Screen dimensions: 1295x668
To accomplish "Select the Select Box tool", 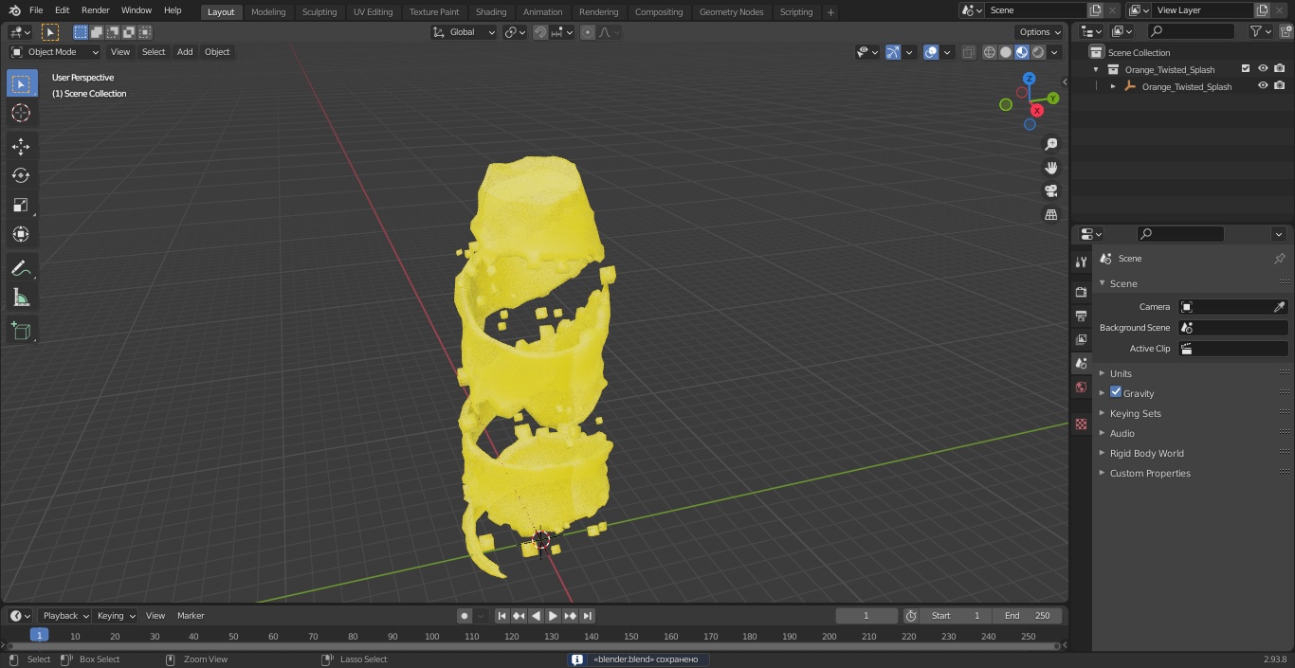I will (x=21, y=83).
